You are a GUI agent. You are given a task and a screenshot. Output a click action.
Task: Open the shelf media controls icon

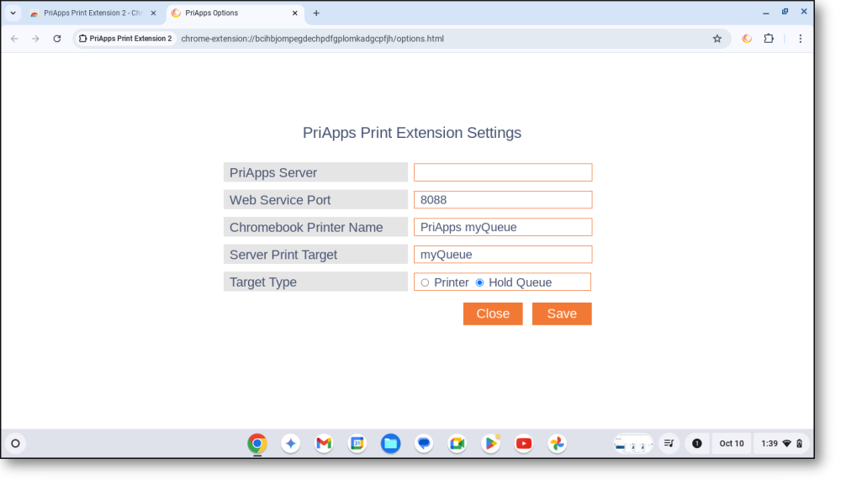(x=669, y=444)
